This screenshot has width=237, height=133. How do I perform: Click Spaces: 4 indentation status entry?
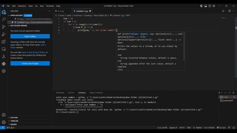pyautogui.click(x=173, y=127)
